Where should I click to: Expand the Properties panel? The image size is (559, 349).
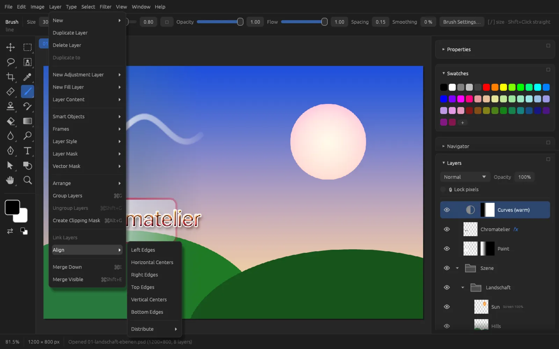coord(443,49)
